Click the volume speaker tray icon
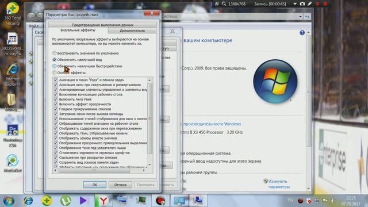368x207 pixels. (332, 201)
